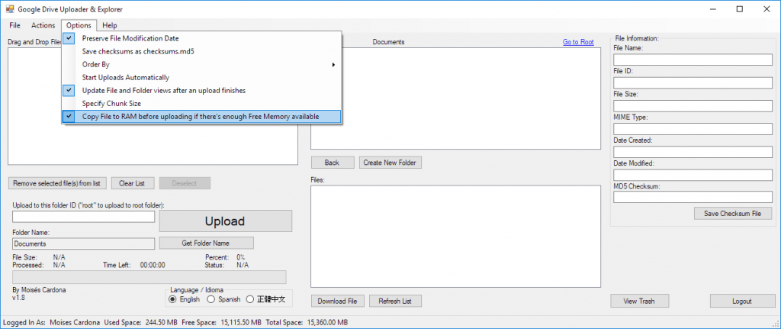Click Save Checksum File button

point(733,213)
